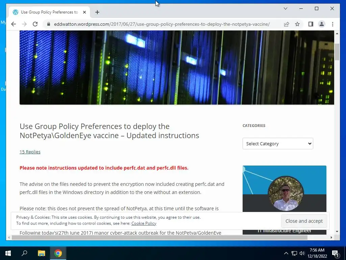
Task: Click the horizontal scrollbar thumb
Action: (x=159, y=237)
